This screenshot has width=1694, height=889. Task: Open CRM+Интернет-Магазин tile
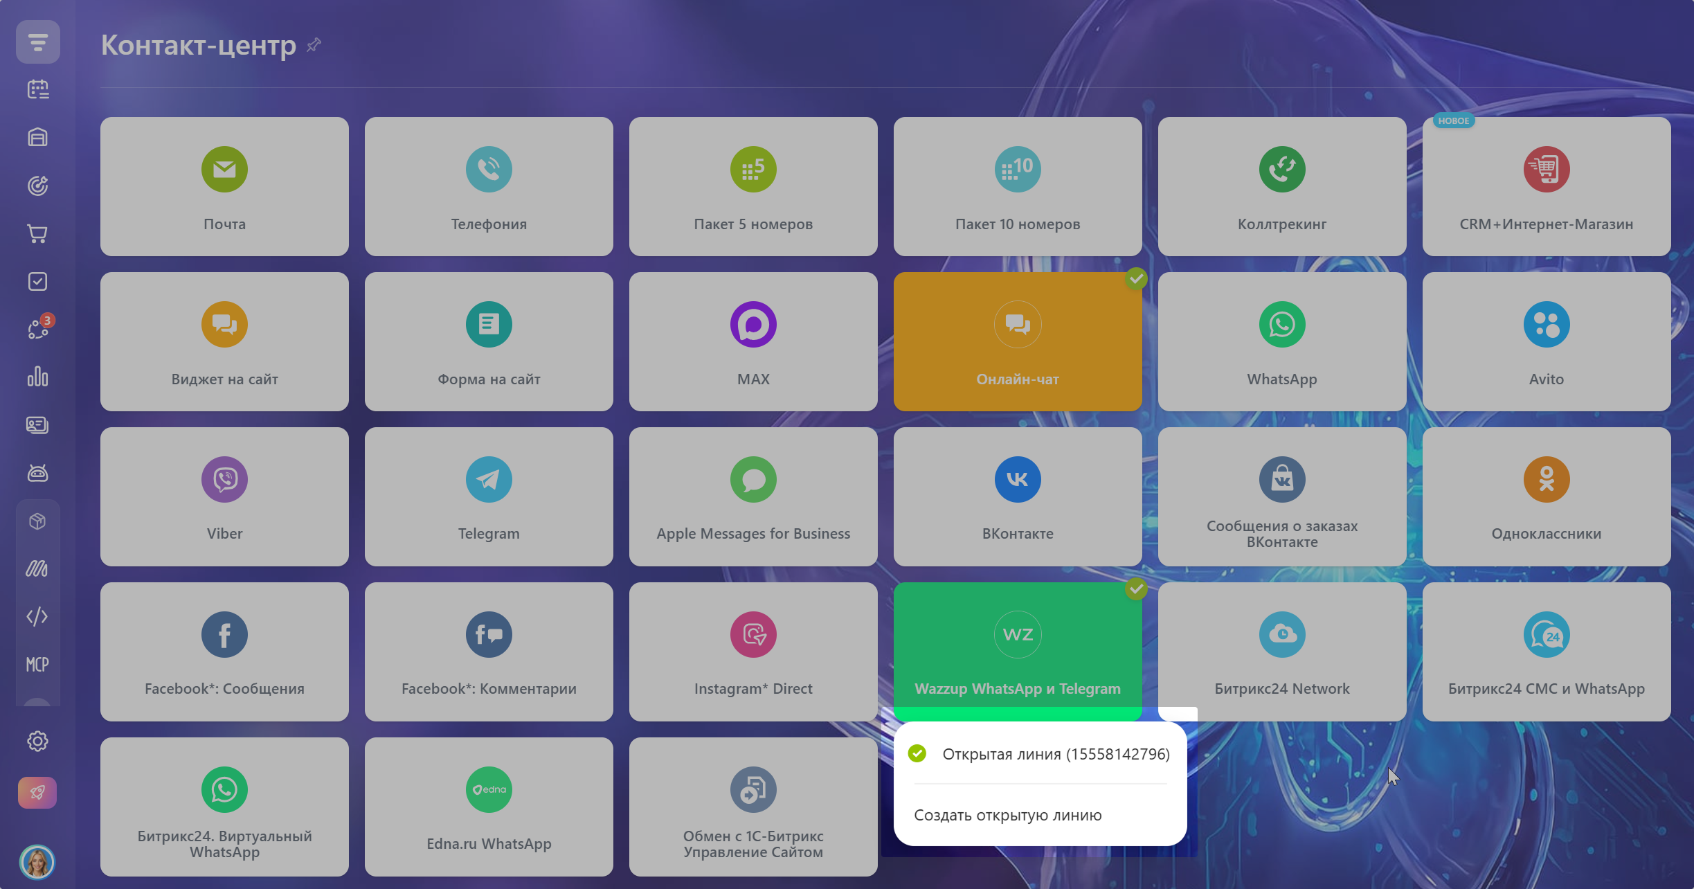pos(1547,186)
